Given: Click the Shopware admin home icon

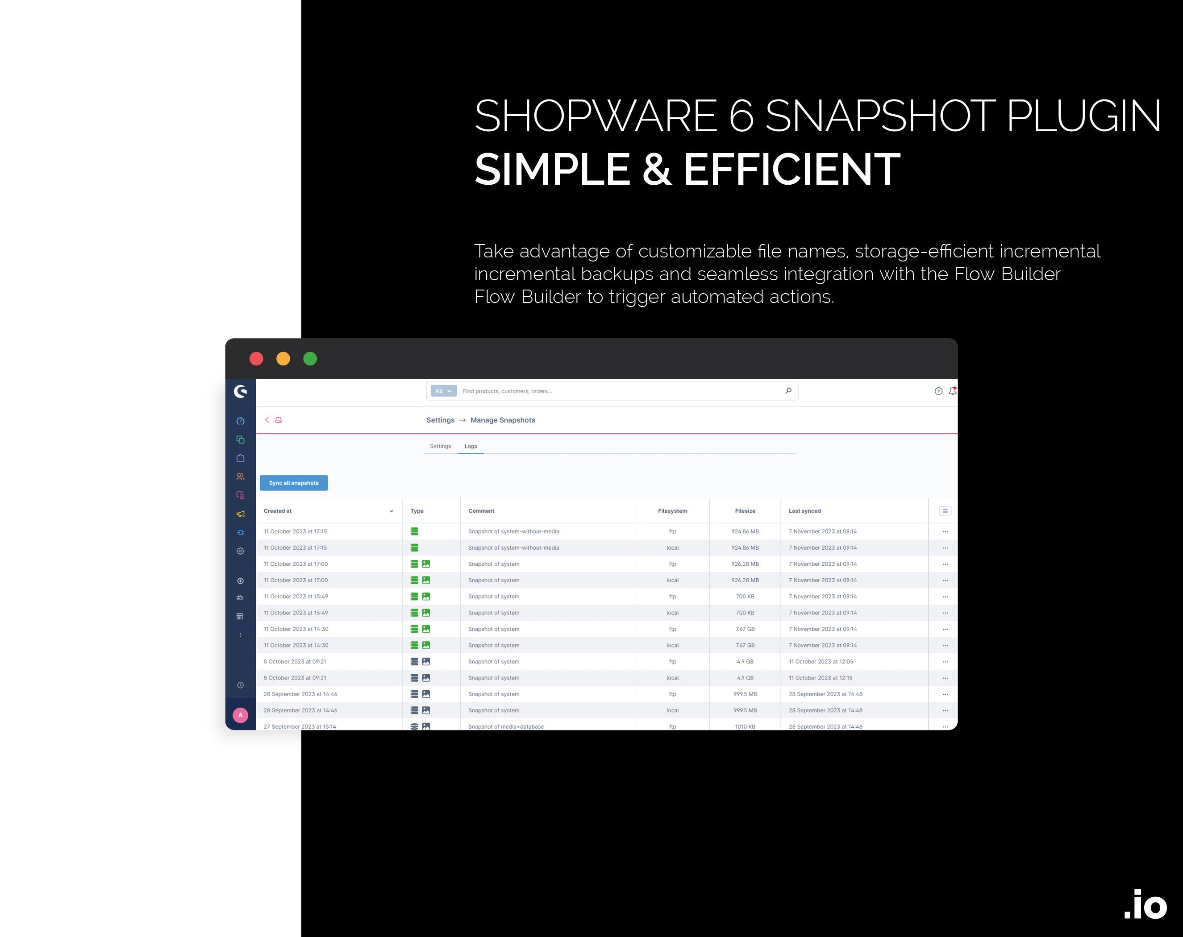Looking at the screenshot, I should 241,392.
